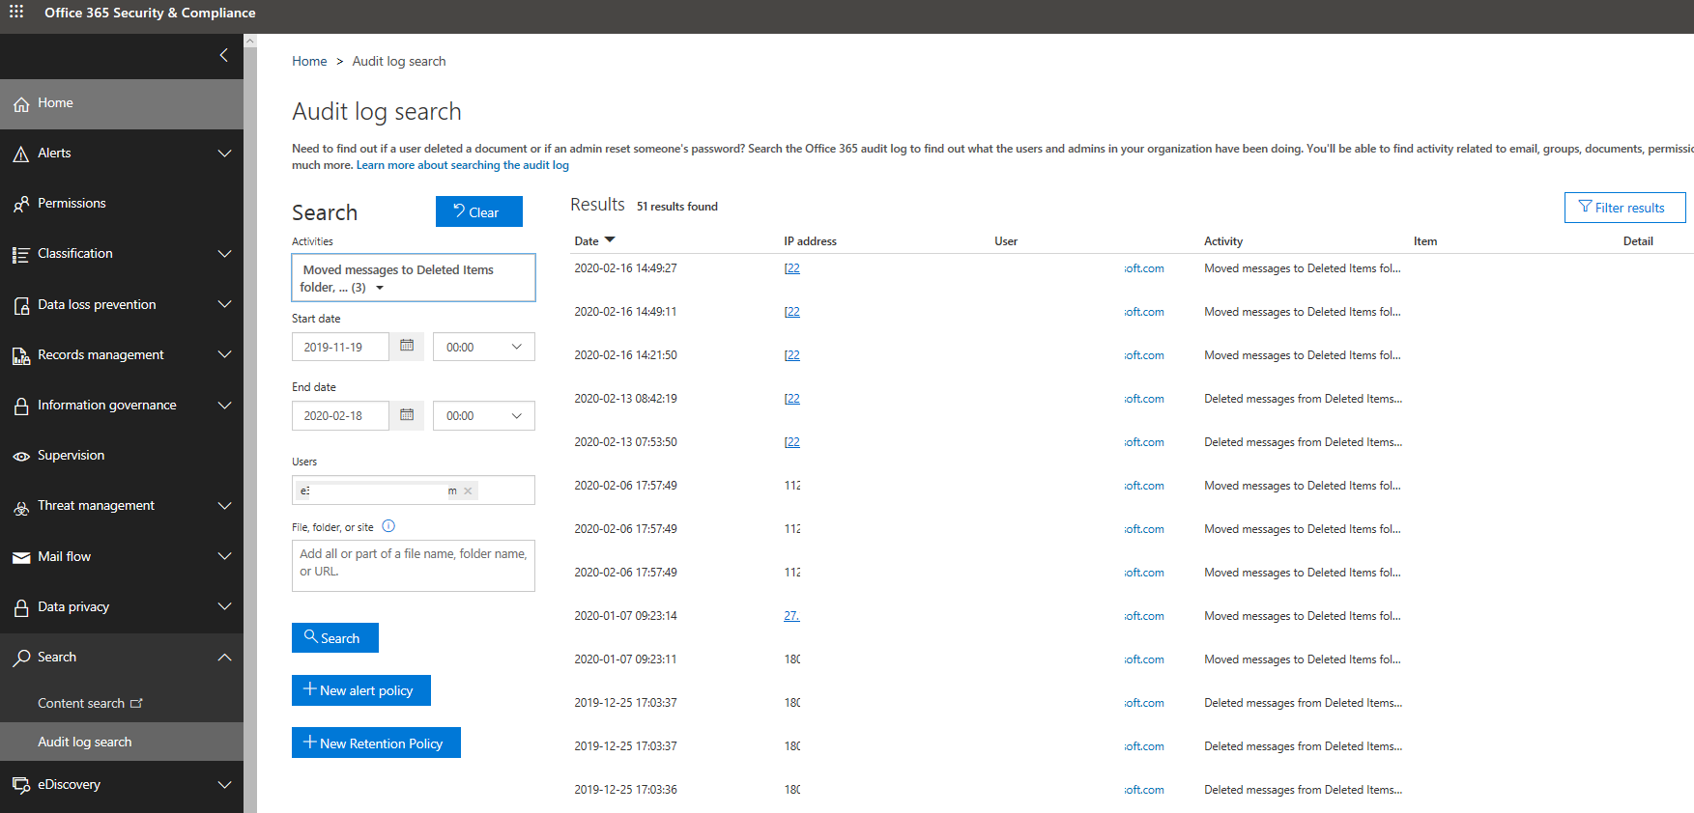
Task: Click the File, folder, or site text box
Action: [414, 566]
